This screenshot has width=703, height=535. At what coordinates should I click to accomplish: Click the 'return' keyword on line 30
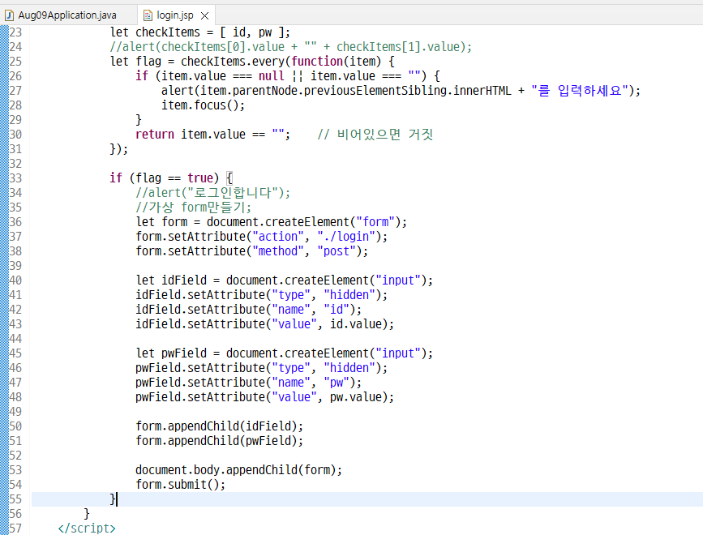(x=155, y=135)
